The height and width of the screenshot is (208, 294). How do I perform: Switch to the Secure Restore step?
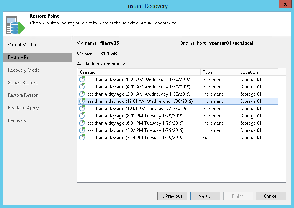coord(23,83)
